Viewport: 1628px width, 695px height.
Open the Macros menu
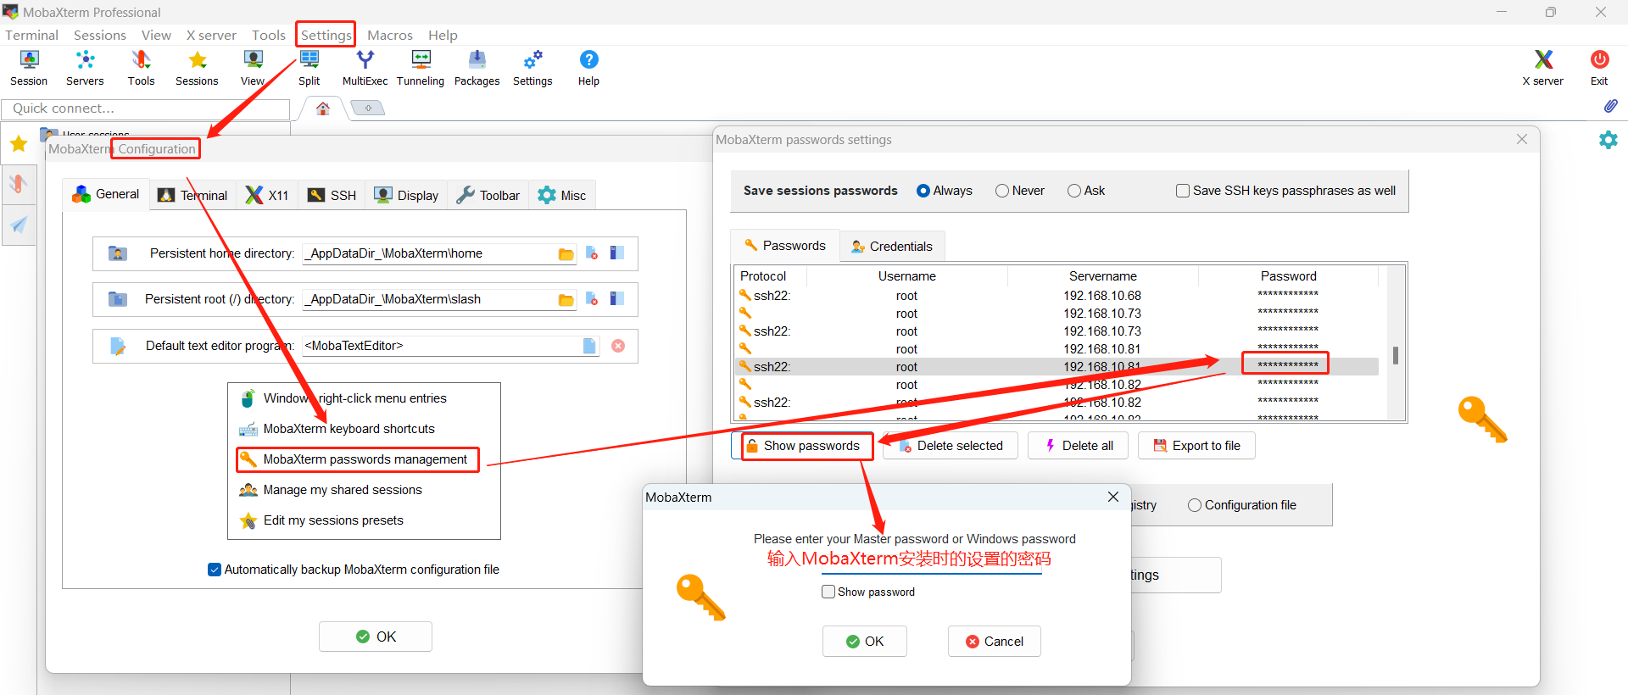pyautogui.click(x=390, y=35)
